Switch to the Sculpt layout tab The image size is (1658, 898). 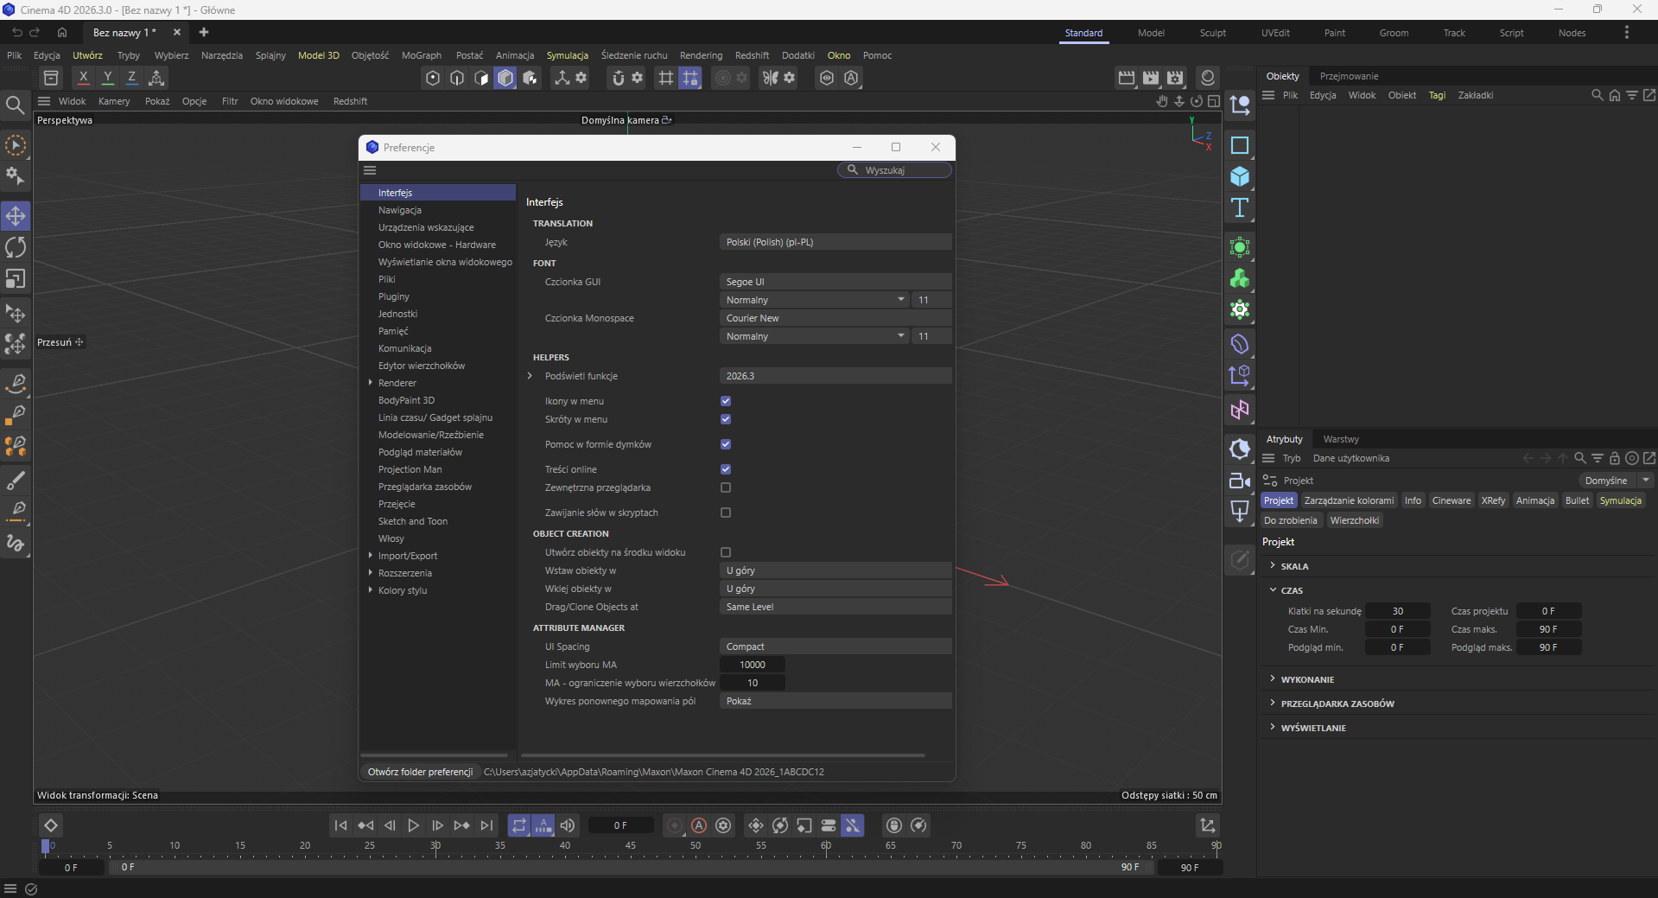(x=1212, y=33)
